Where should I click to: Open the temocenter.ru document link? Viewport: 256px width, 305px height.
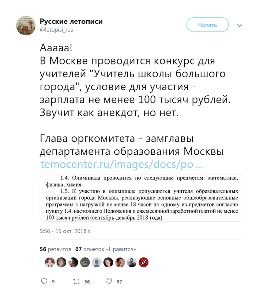[x=121, y=164]
